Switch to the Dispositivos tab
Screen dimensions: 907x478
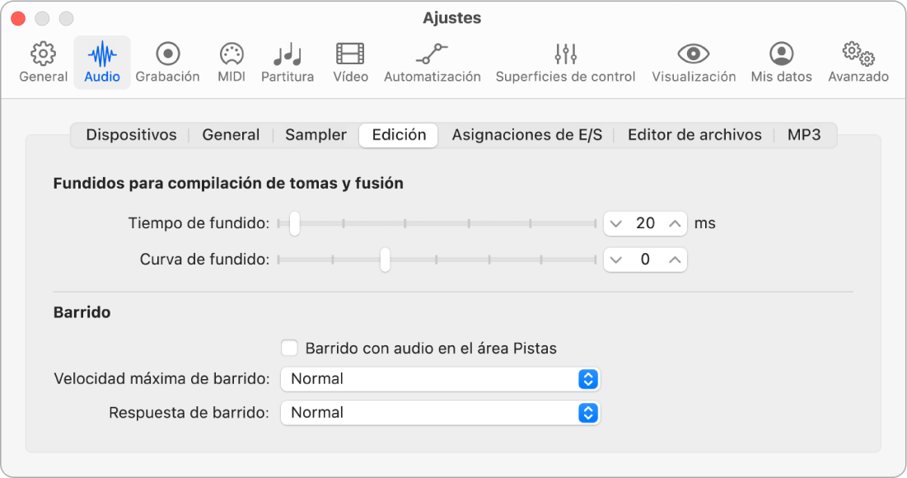(x=131, y=135)
